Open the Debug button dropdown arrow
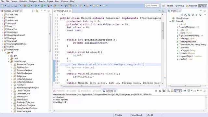The width and height of the screenshot is (208, 117). coord(39,6)
